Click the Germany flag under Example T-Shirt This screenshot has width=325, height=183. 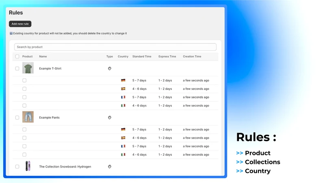point(123,80)
